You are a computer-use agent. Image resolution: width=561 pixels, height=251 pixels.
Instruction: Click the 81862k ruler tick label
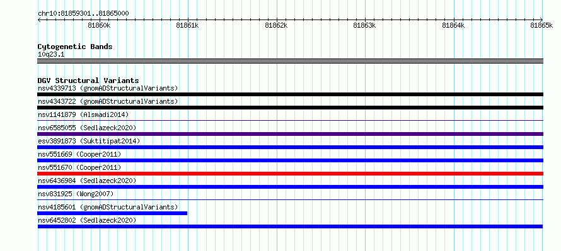point(276,25)
